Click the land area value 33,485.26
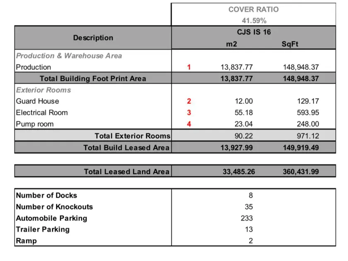The width and height of the screenshot is (348, 261). click(239, 172)
